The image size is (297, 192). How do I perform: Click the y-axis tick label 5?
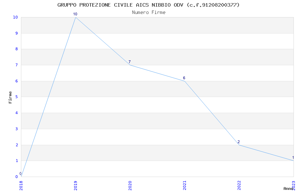(x=17, y=97)
